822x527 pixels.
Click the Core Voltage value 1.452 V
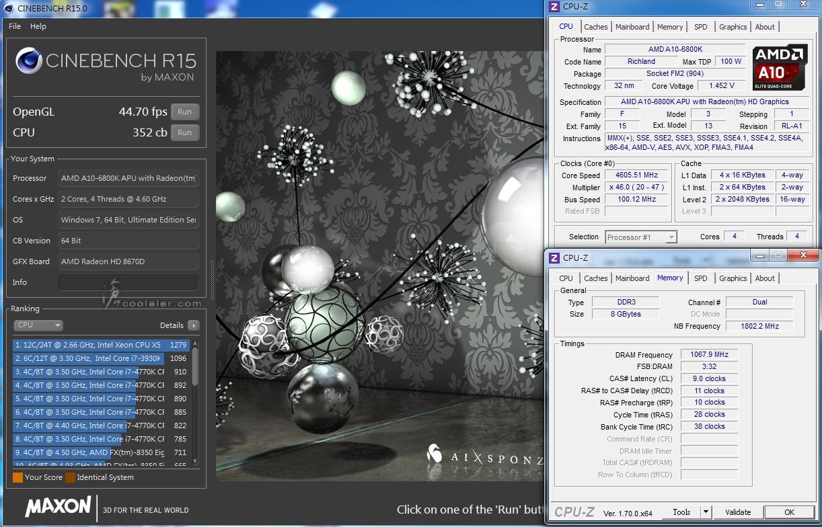721,85
